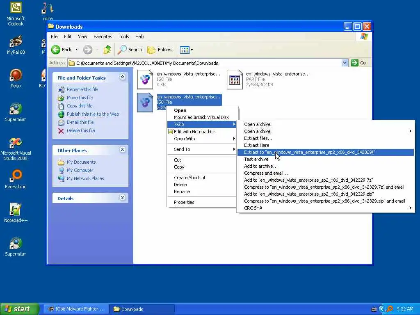Expand the Details panel
The height and width of the screenshot is (315, 420).
[122, 198]
